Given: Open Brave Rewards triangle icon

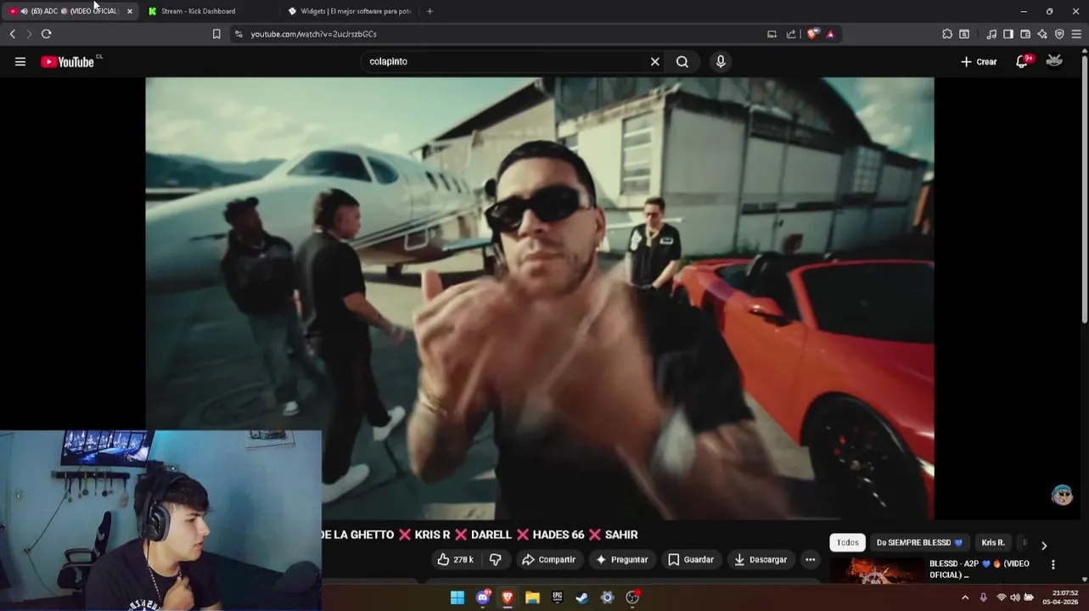Looking at the screenshot, I should (x=830, y=34).
